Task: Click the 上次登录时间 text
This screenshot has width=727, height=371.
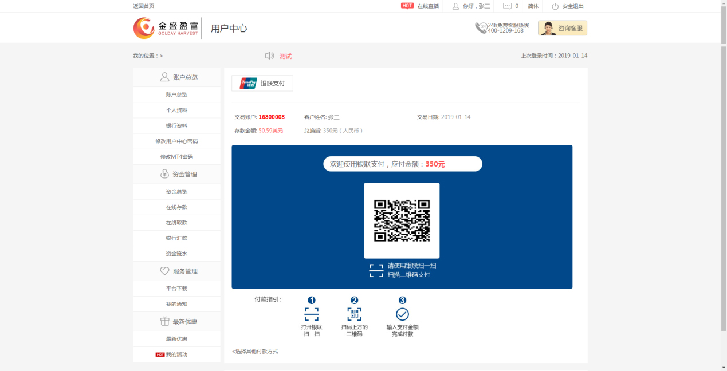Action: pyautogui.click(x=554, y=56)
